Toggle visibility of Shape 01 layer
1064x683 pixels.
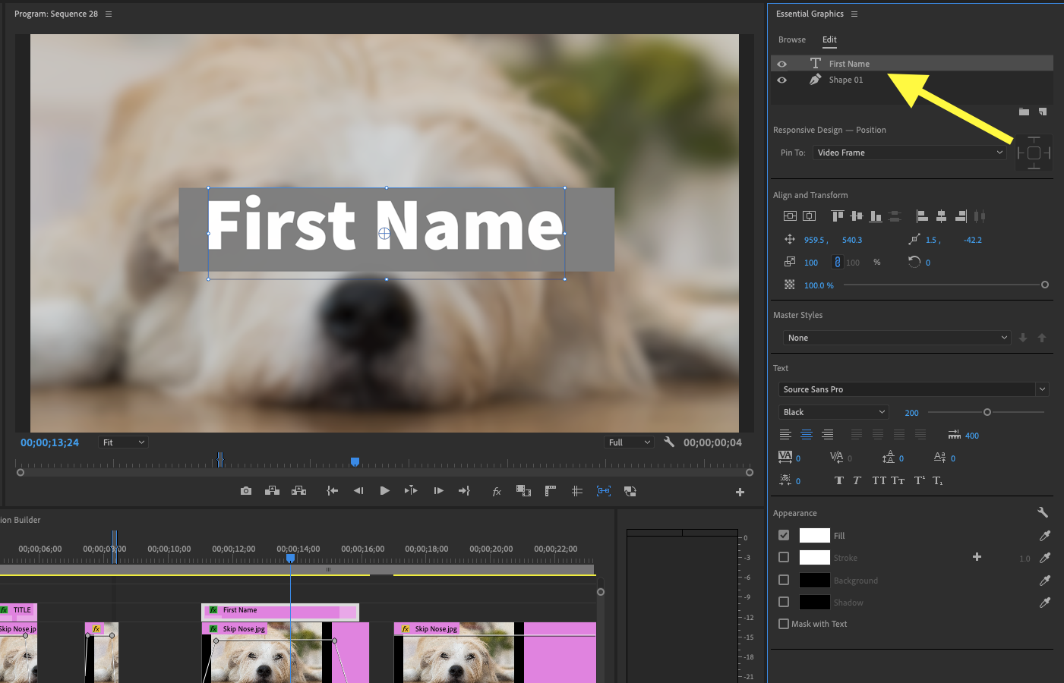point(781,80)
